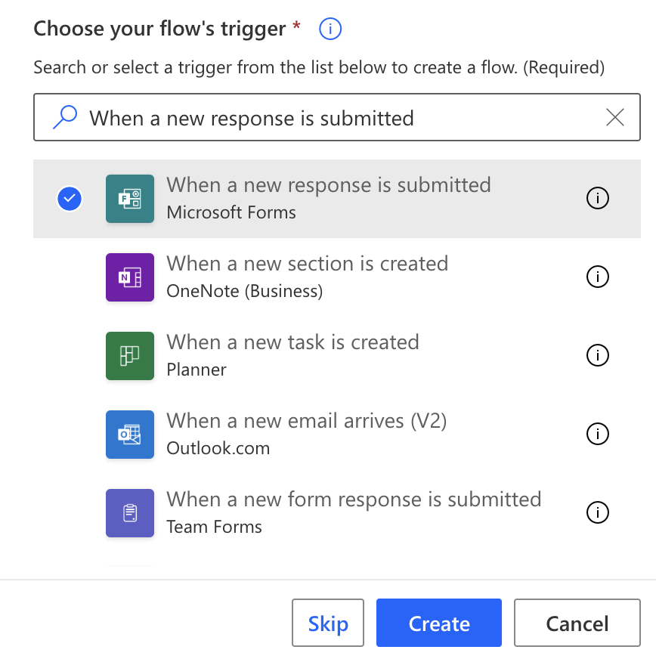Viewport: 656px width, 659px height.
Task: Show info for new form response trigger
Action: click(x=598, y=512)
